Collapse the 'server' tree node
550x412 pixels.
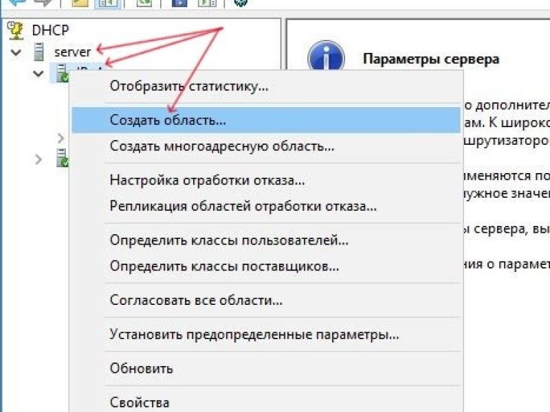pos(16,53)
